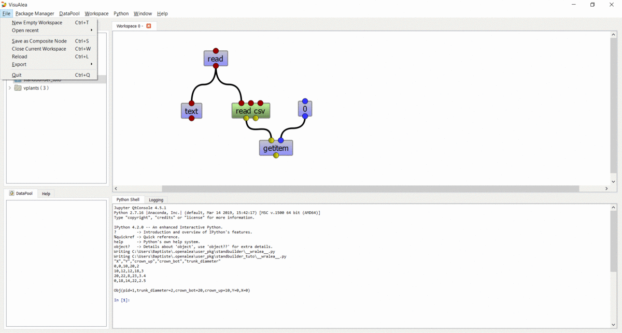Click the Obj(pid=1,...) output line
The width and height of the screenshot is (622, 333).
(x=181, y=291)
